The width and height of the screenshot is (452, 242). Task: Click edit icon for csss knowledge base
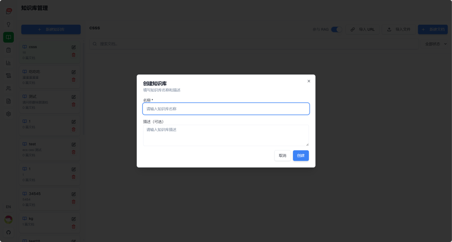[74, 47]
